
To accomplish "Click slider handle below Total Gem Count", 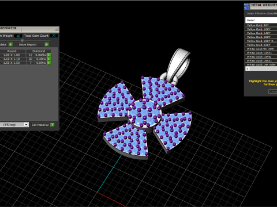I will tap(22, 40).
